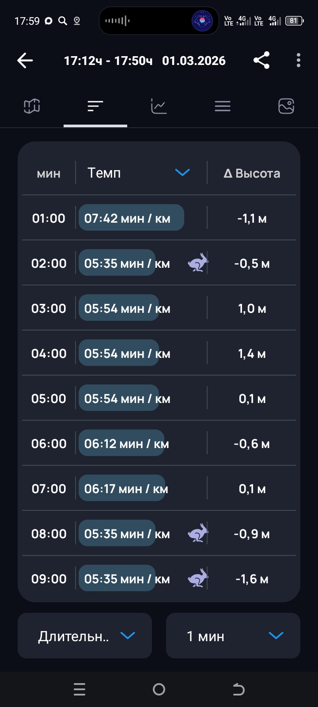The image size is (318, 707).
Task: Open the 1 мин interval dropdown
Action: pyautogui.click(x=233, y=635)
